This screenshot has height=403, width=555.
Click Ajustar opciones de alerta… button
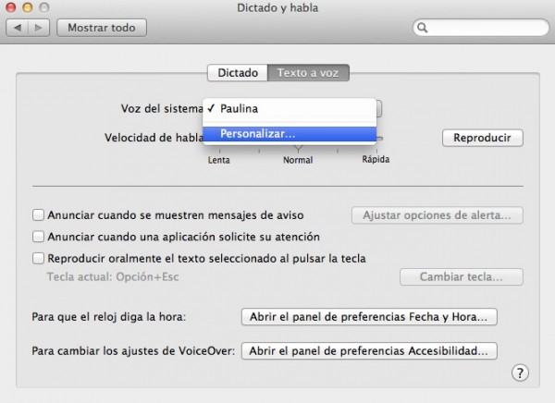[x=438, y=215]
